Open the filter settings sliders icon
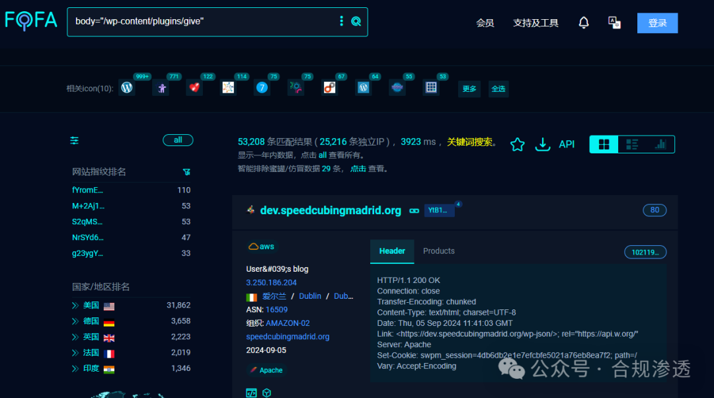This screenshot has width=714, height=398. point(75,141)
